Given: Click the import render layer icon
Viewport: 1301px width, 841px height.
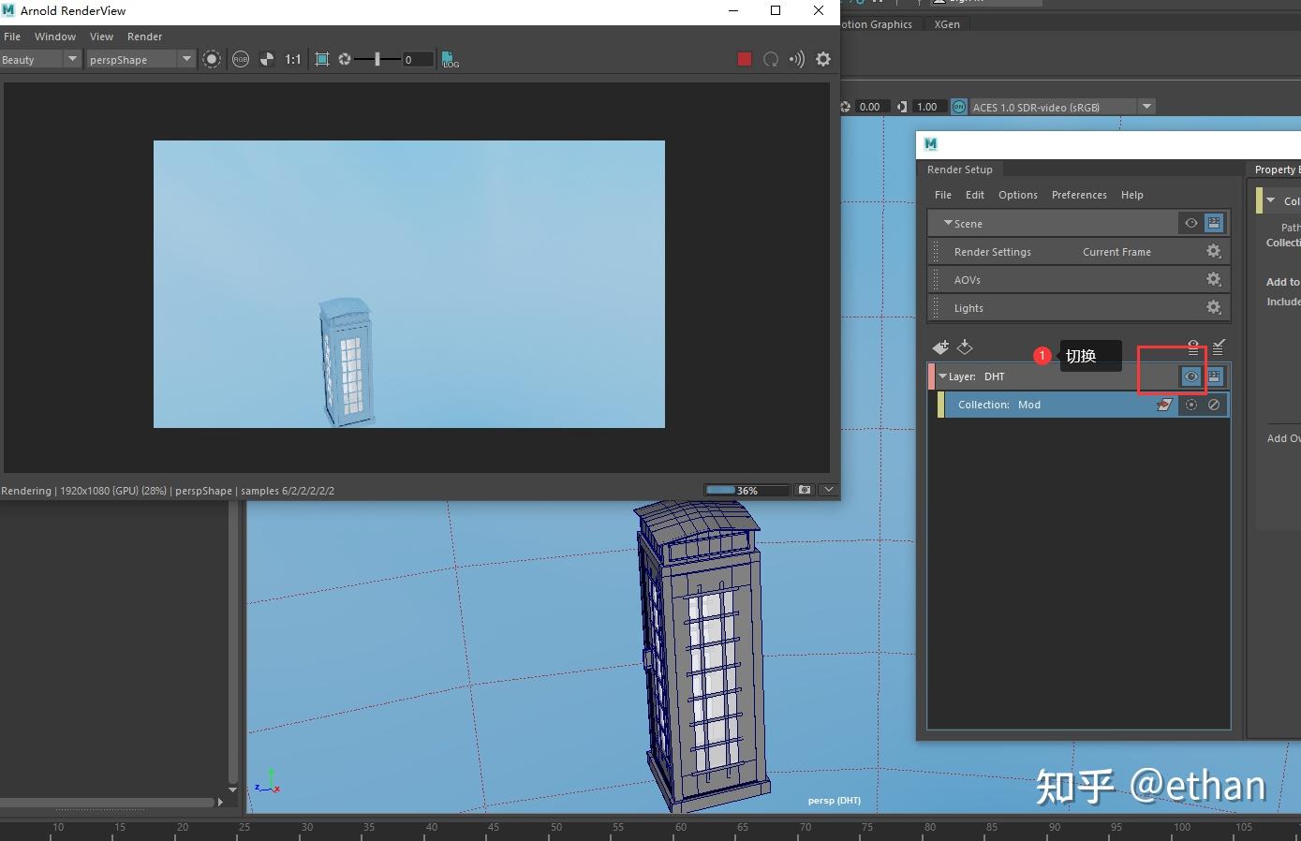Looking at the screenshot, I should (x=965, y=347).
